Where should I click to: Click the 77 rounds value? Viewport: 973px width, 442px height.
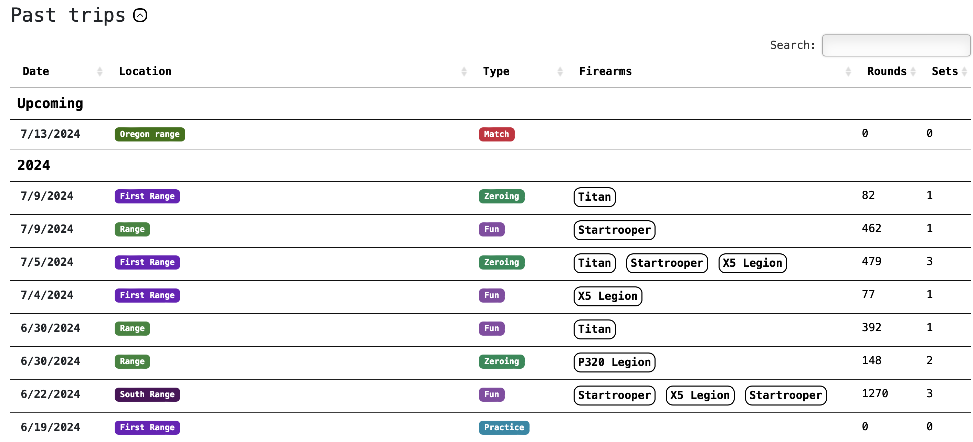click(868, 294)
